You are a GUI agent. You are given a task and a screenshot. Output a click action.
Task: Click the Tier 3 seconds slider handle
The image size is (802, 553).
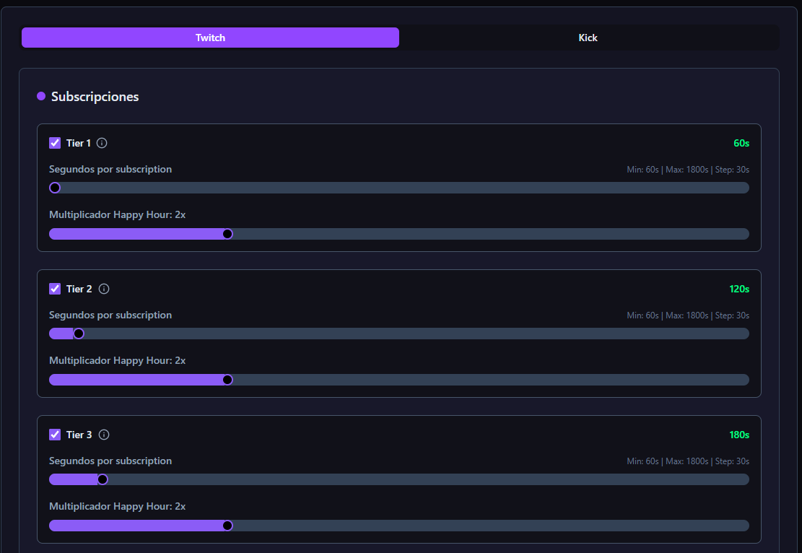click(103, 479)
